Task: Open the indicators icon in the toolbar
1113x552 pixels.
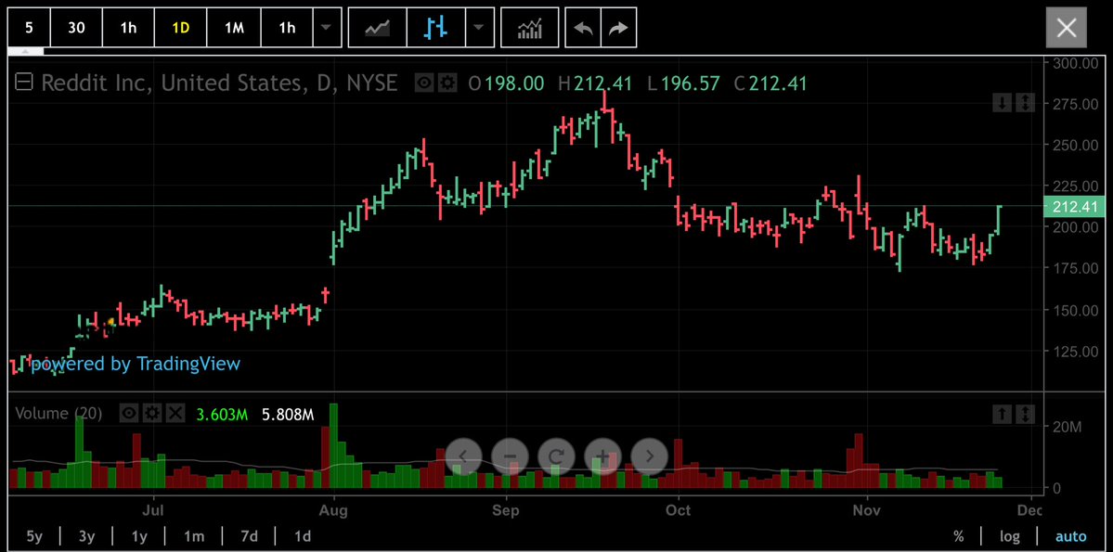Action: 529,27
